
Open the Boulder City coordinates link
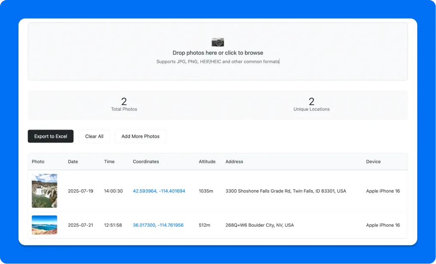(158, 225)
